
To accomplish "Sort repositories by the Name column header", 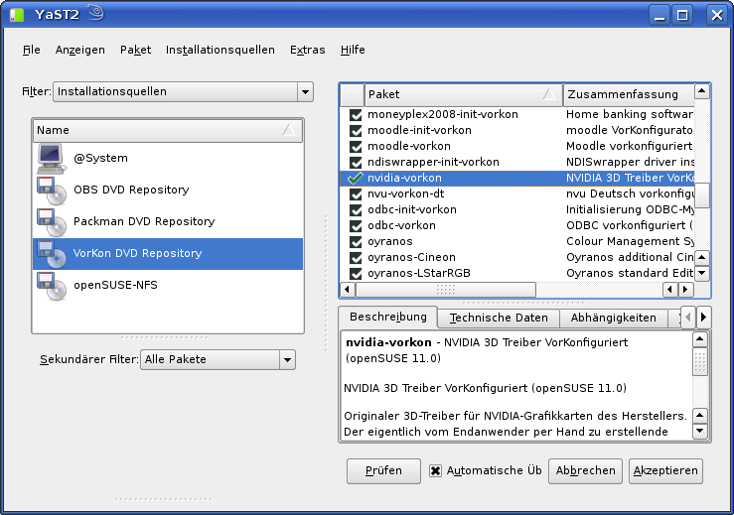I will pyautogui.click(x=168, y=130).
